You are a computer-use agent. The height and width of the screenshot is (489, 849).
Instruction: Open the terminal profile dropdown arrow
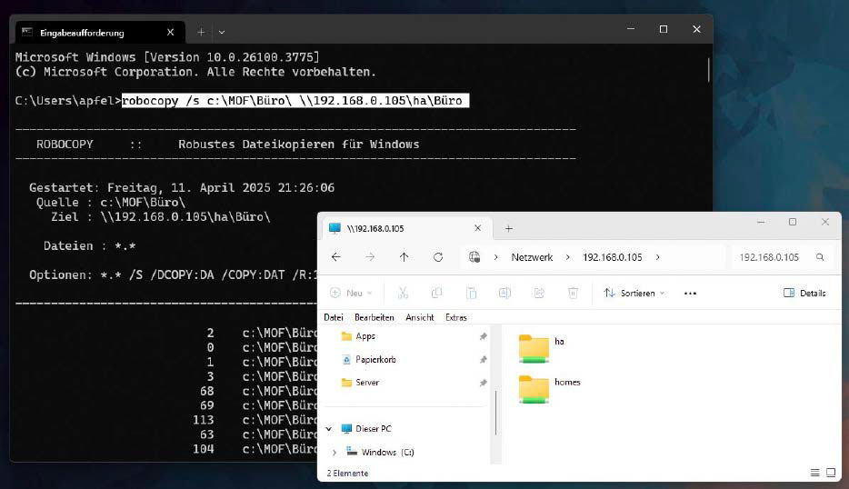pos(222,33)
